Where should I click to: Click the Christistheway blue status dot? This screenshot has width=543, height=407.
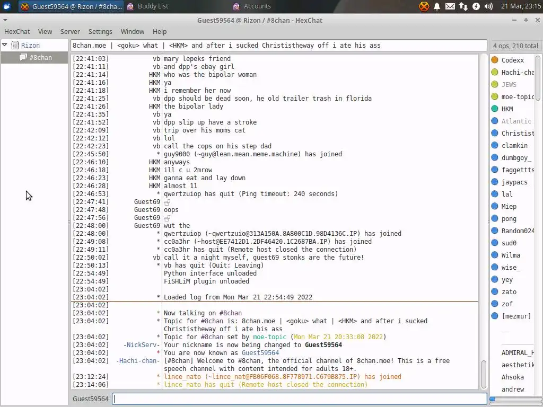click(x=495, y=133)
